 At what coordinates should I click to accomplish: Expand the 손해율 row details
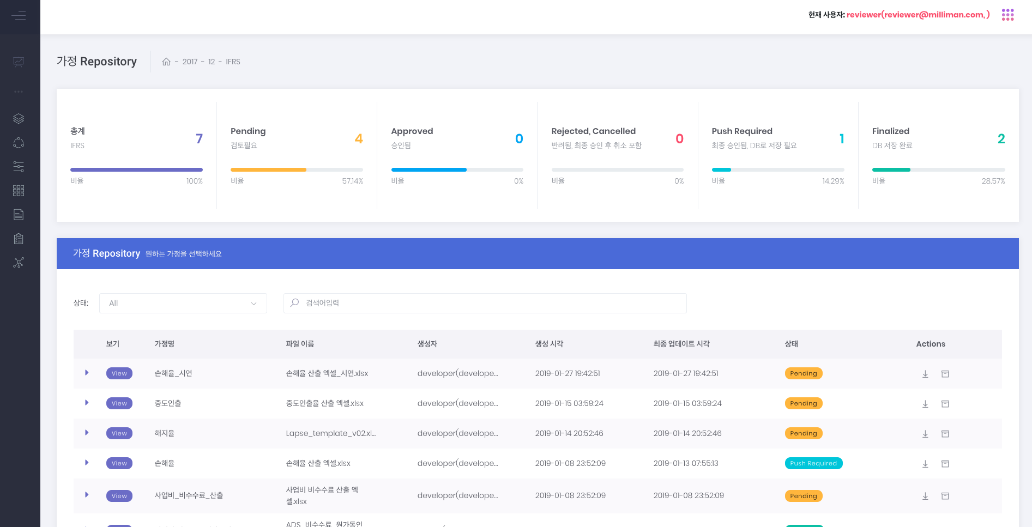87,463
